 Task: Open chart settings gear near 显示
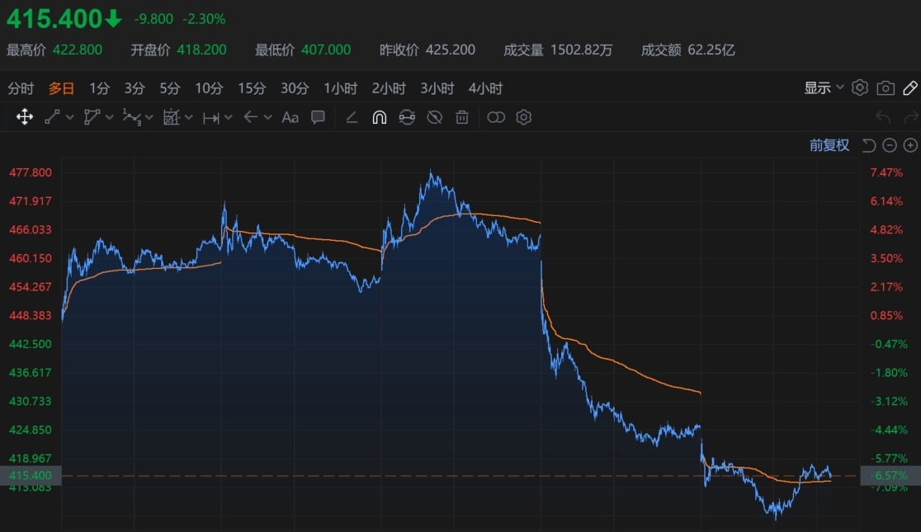pos(859,87)
